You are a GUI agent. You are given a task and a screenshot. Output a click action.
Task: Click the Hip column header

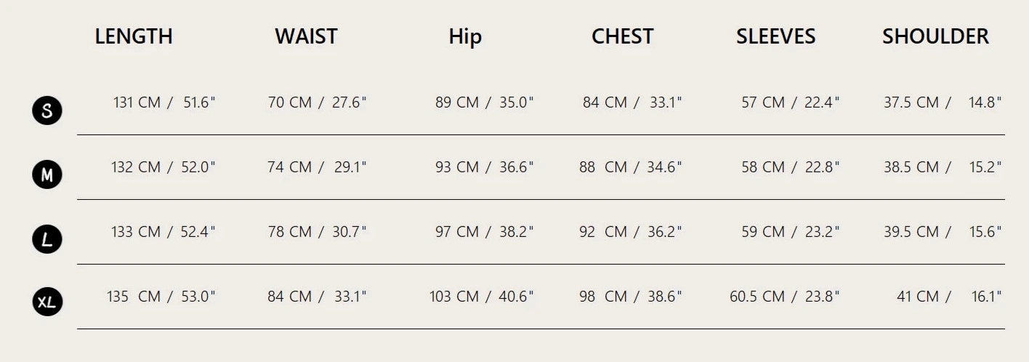coord(465,36)
